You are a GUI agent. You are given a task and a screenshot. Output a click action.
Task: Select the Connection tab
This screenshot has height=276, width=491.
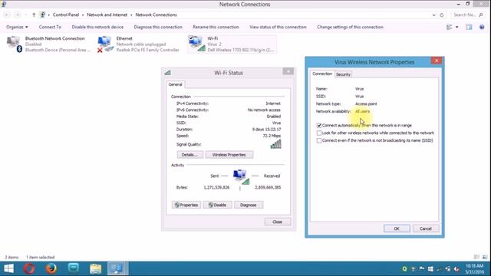click(x=322, y=74)
